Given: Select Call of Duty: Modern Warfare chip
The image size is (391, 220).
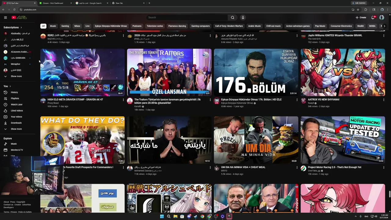Looking at the screenshot, I should tap(229, 26).
